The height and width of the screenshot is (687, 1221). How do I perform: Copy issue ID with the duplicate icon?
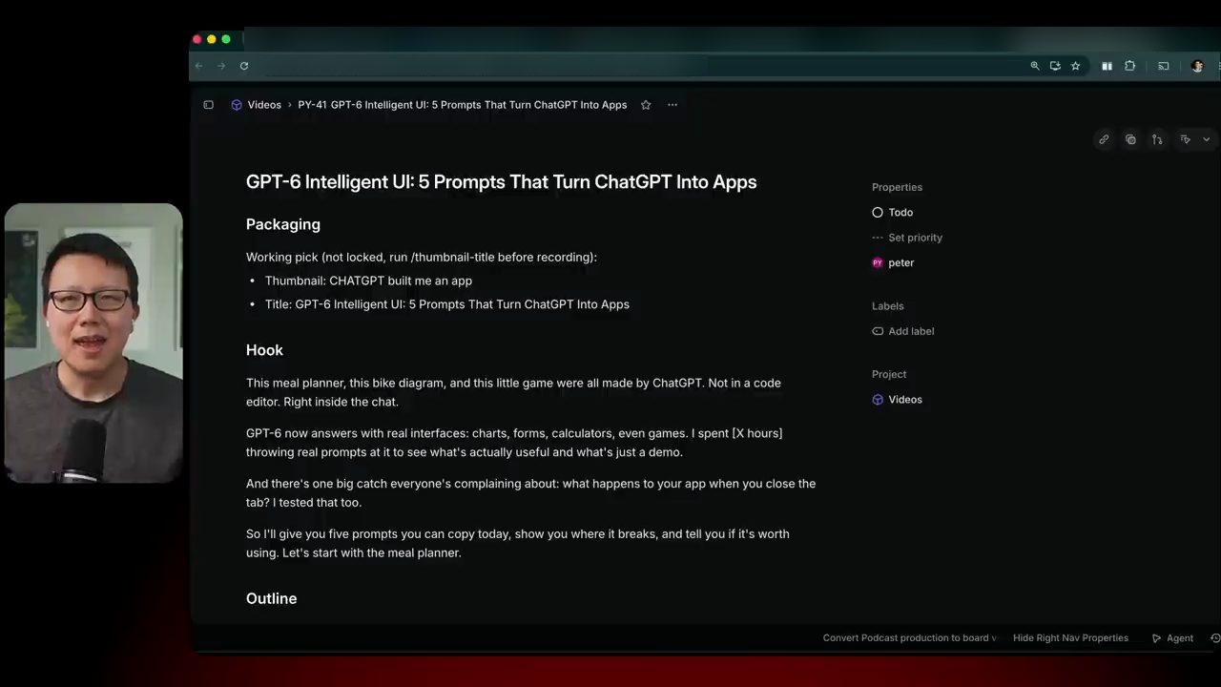click(x=1130, y=139)
